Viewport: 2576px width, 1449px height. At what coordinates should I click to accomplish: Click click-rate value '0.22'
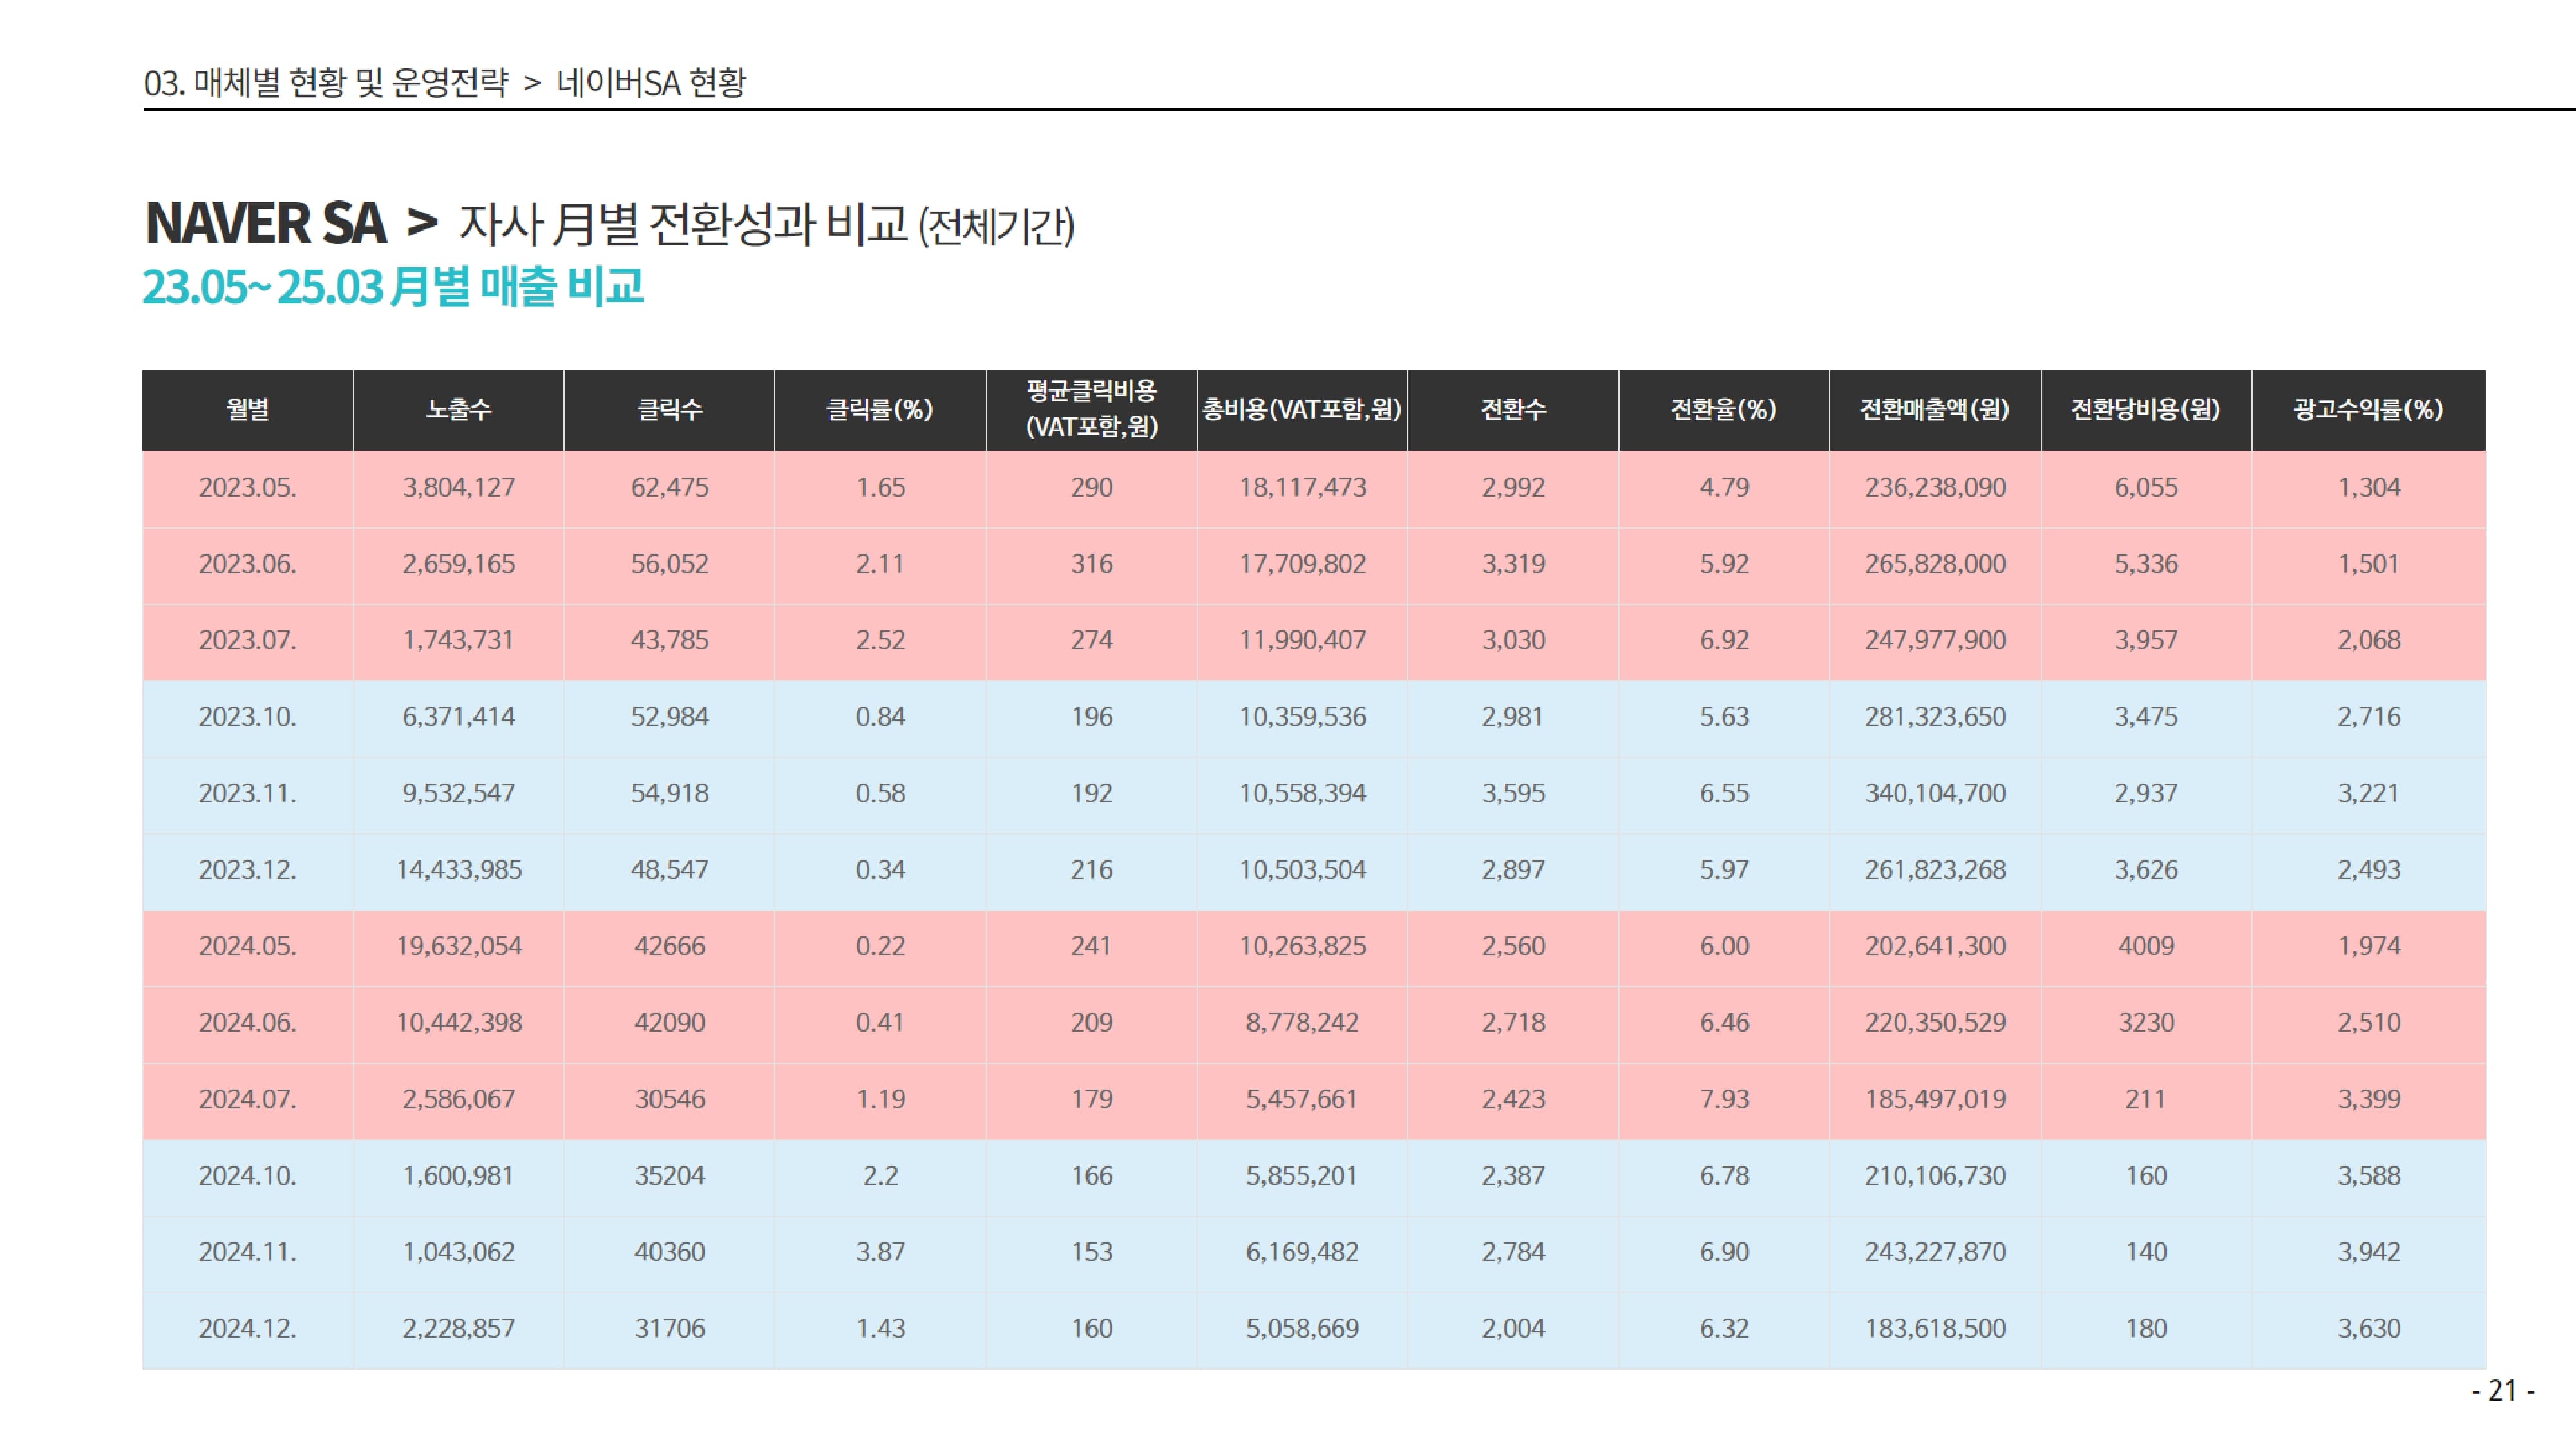tap(881, 947)
